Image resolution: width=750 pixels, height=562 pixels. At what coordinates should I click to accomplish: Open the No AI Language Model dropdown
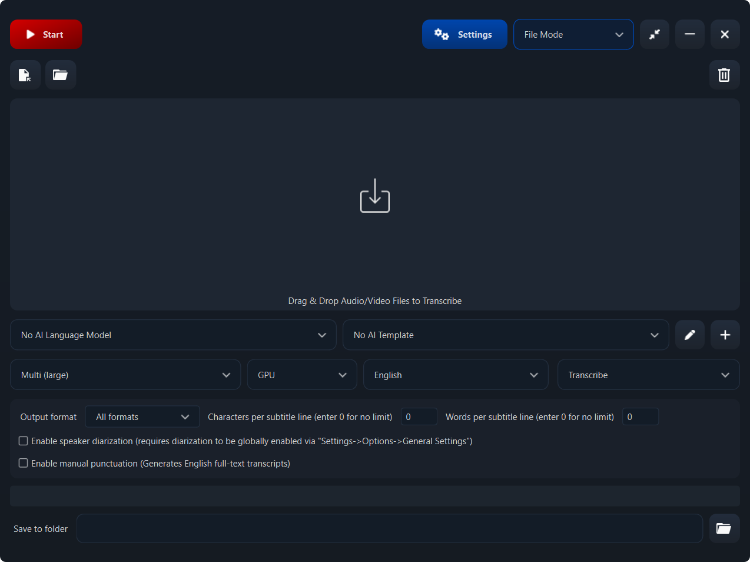pyautogui.click(x=174, y=335)
